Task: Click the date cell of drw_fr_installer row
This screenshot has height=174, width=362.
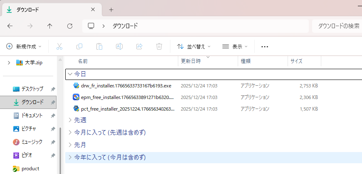Action: point(199,86)
